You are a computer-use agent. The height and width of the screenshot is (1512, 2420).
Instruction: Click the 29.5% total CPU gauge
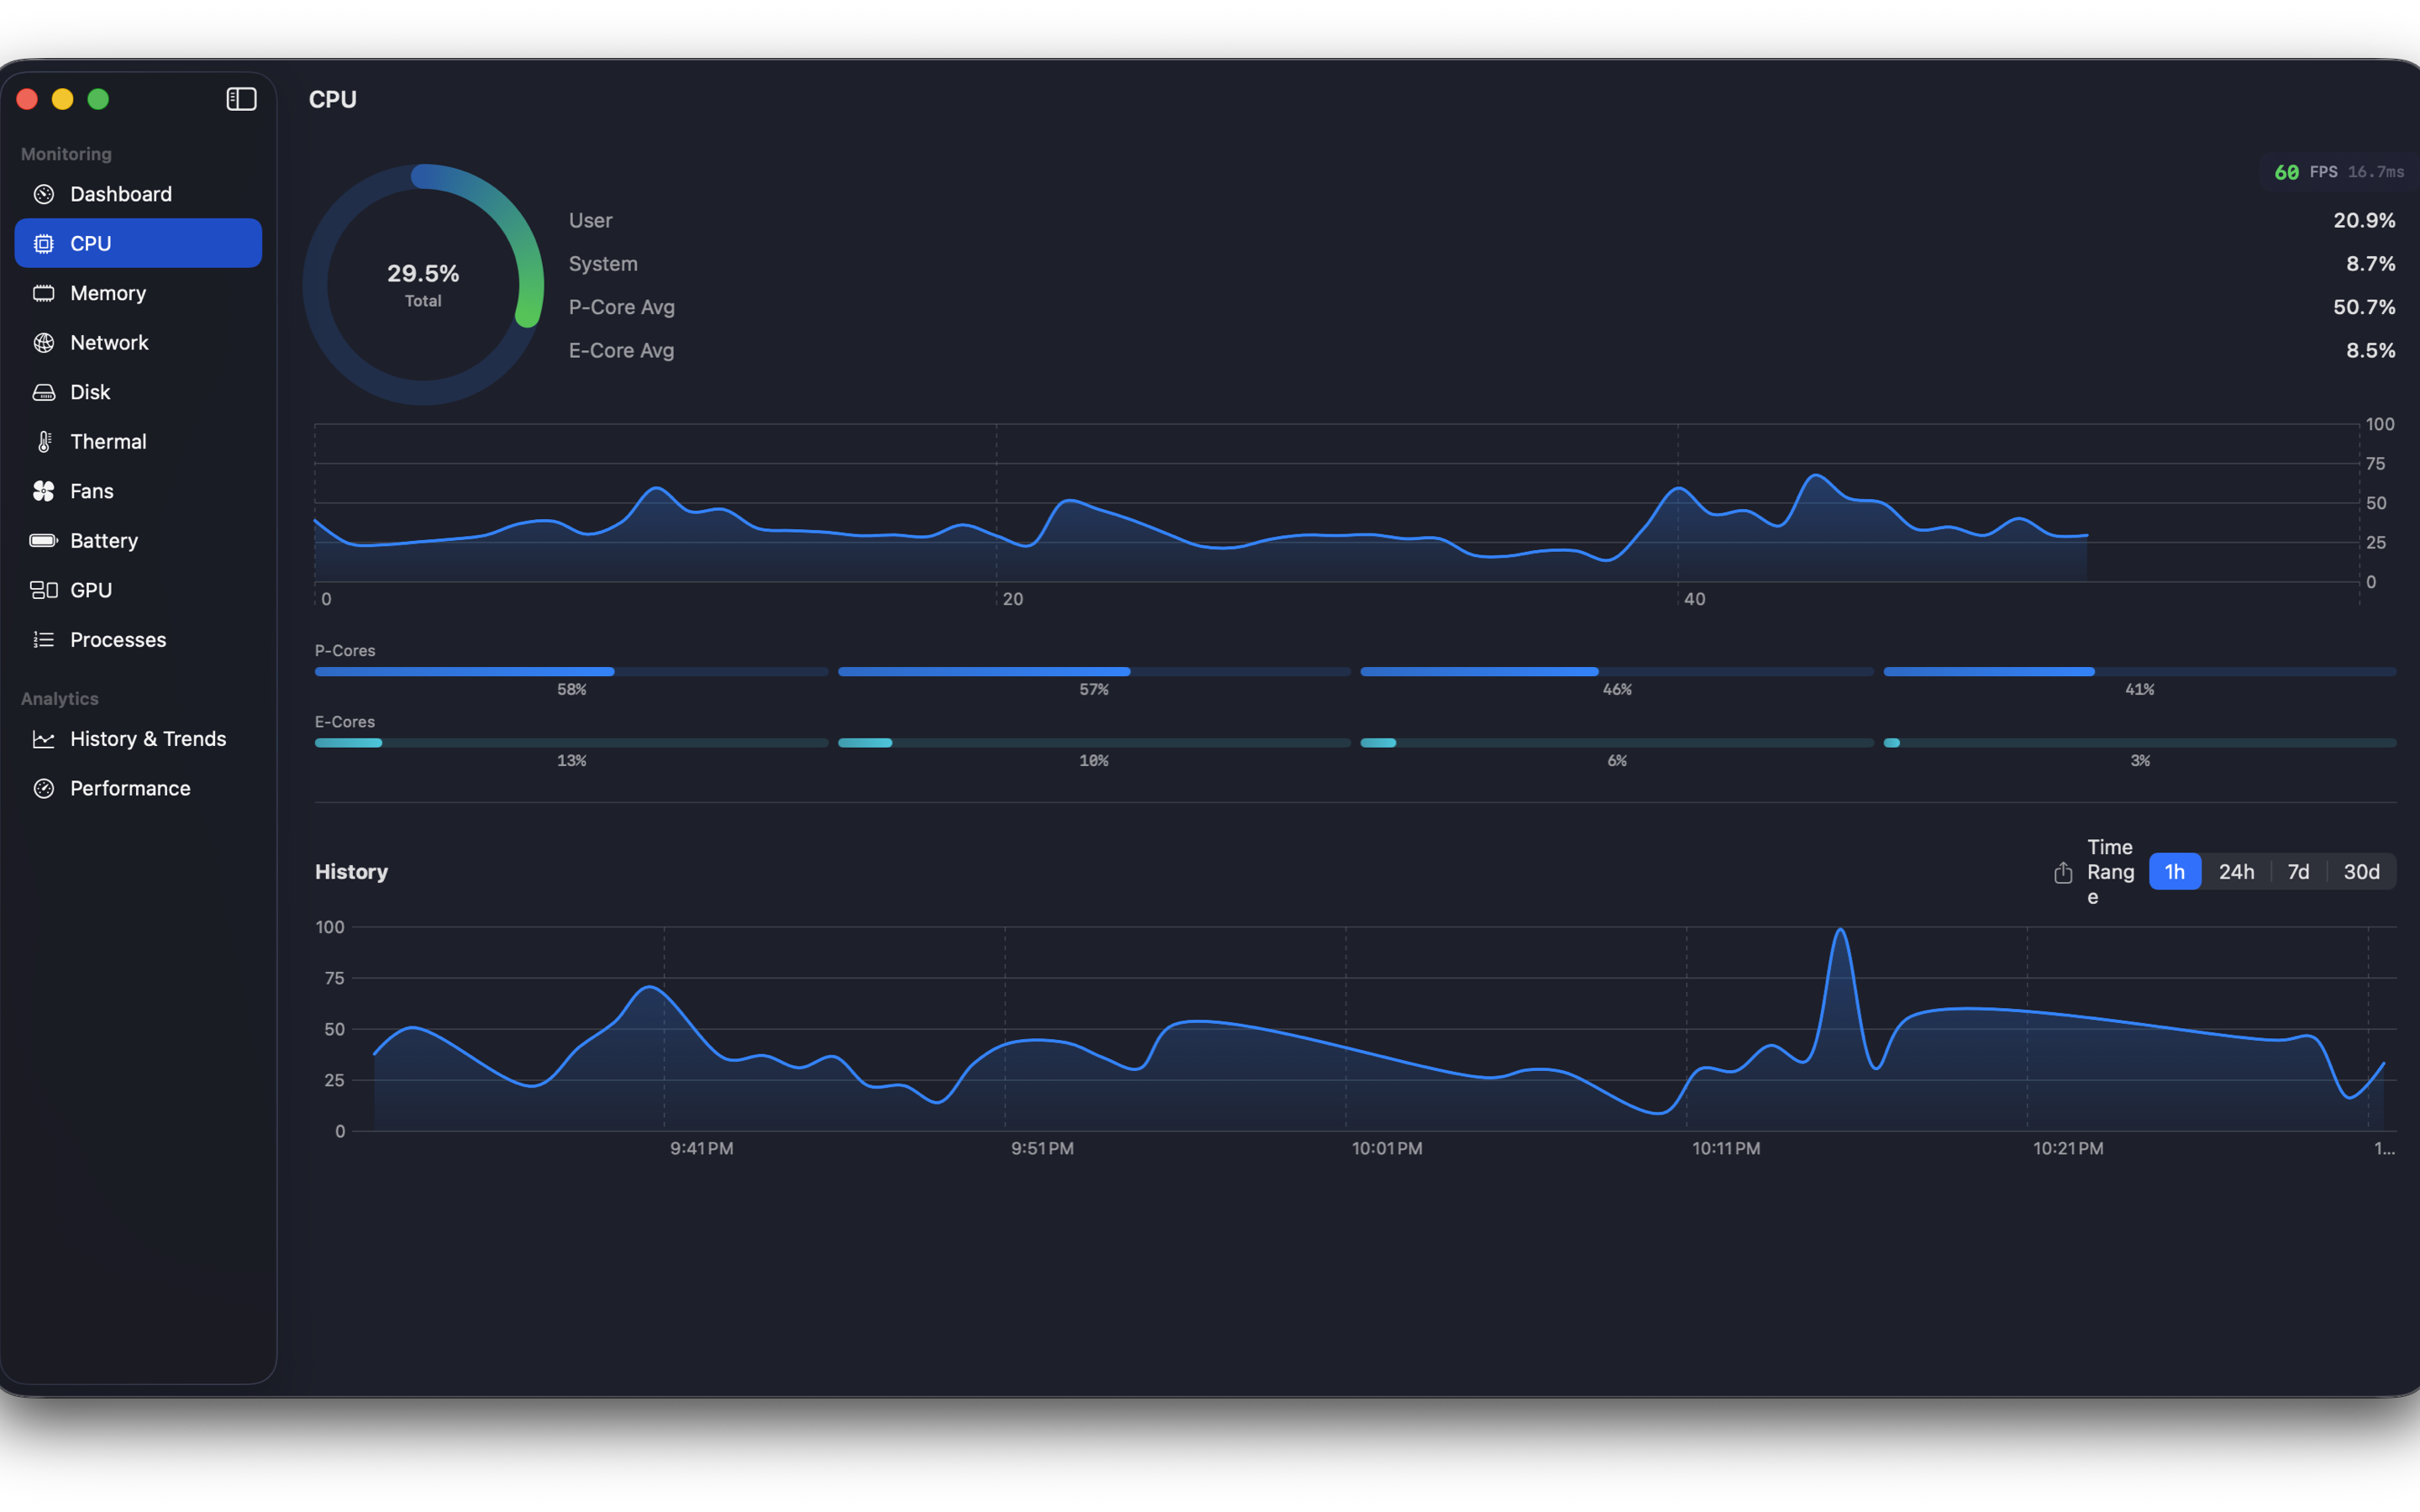[423, 285]
